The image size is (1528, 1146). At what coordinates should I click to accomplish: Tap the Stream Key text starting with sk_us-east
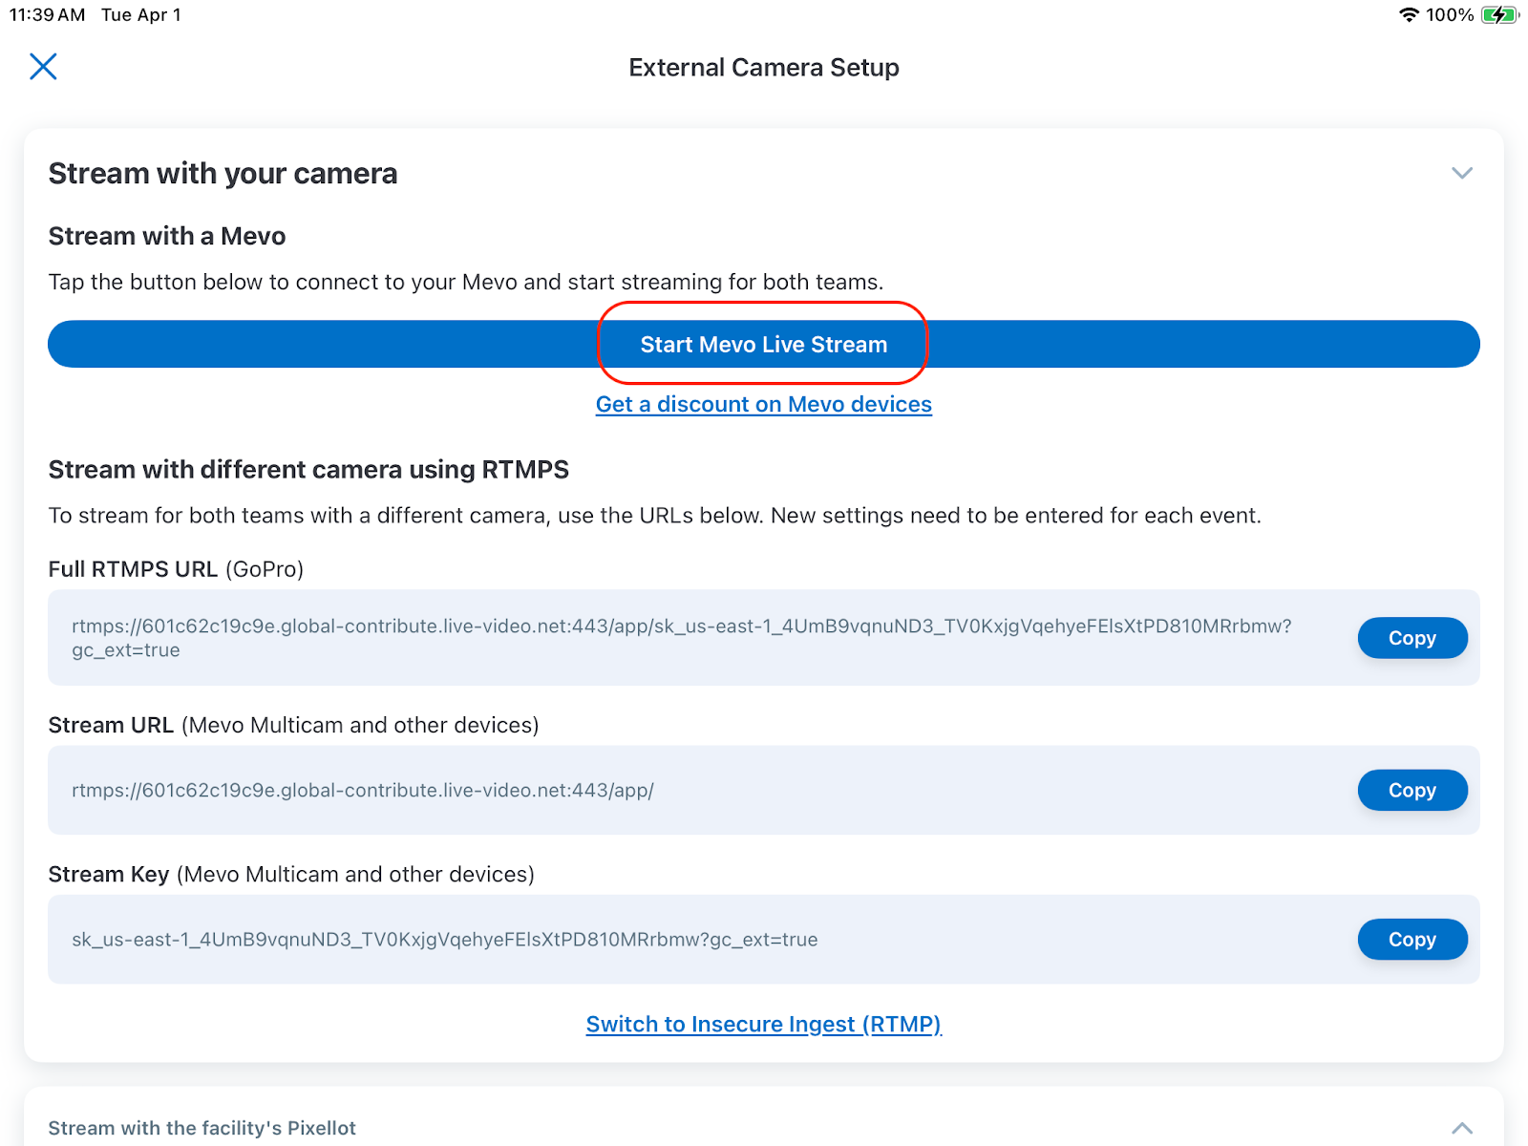(444, 940)
